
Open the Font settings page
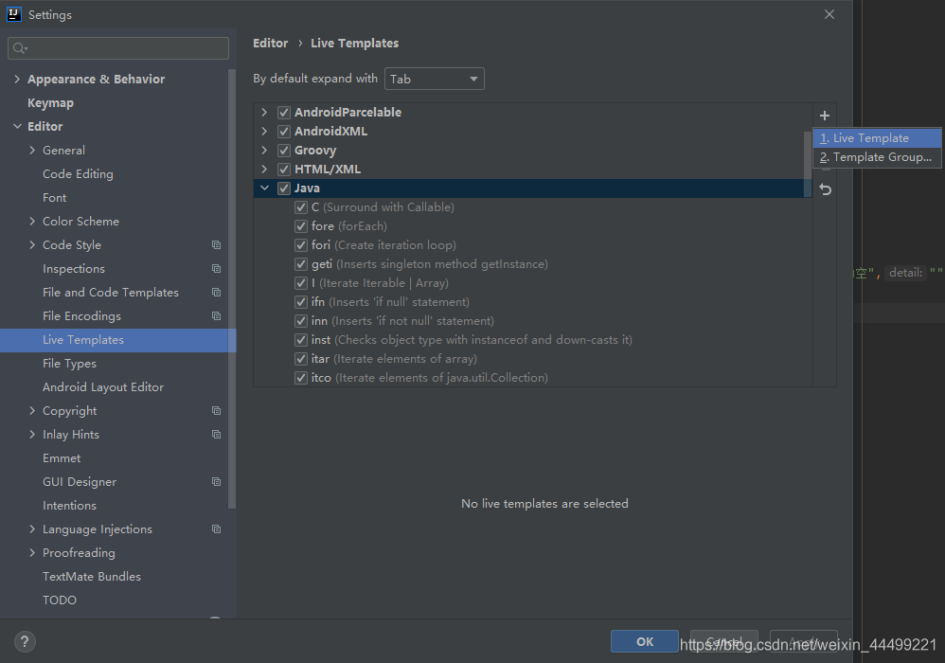(54, 198)
